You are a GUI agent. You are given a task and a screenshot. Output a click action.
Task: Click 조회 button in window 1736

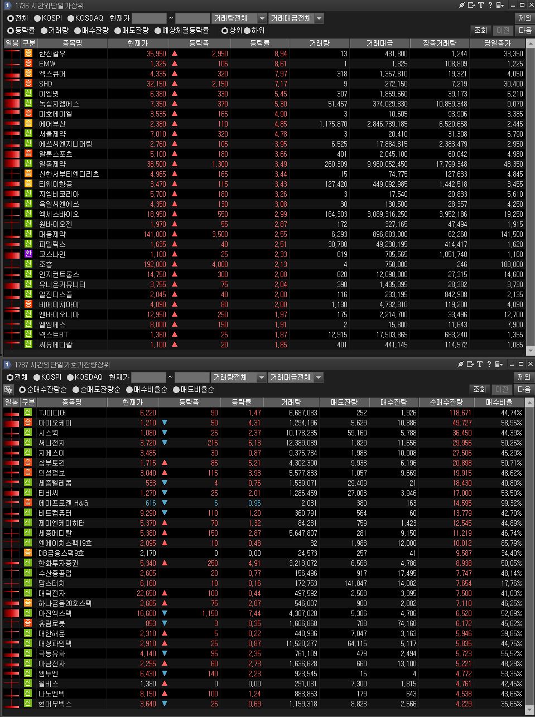pos(480,31)
